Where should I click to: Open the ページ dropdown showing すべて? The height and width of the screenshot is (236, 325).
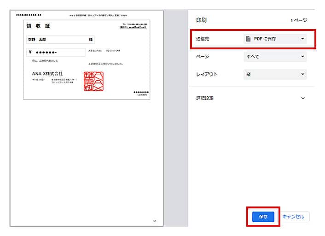tap(275, 57)
